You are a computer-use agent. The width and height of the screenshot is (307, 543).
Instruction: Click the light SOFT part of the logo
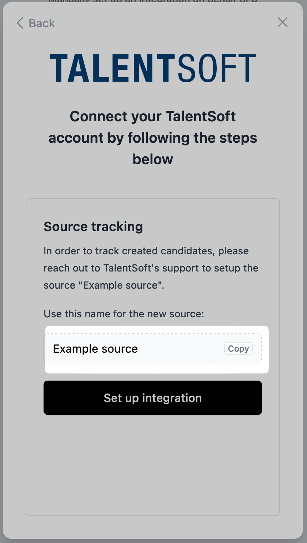[x=217, y=68]
